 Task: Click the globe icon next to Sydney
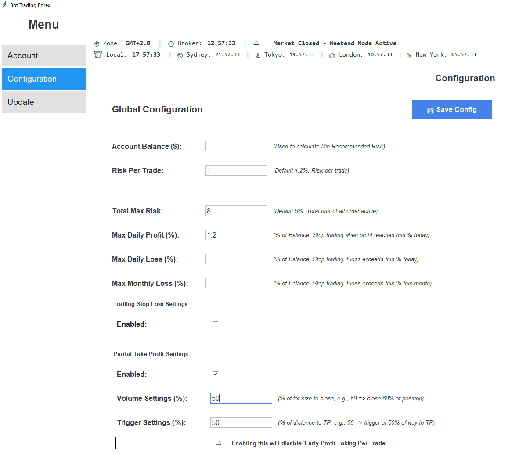point(180,55)
